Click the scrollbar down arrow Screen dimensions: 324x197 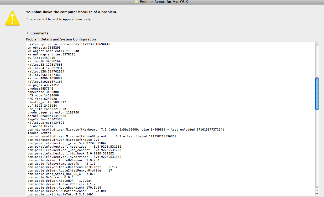point(317,194)
